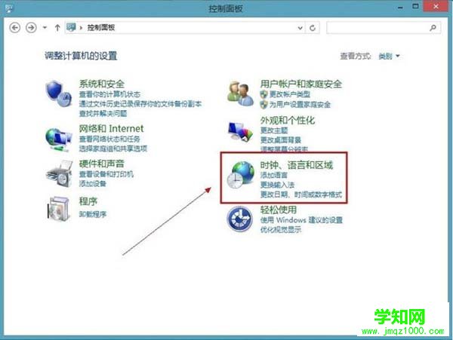This screenshot has height=340, width=453.
Task: Click 查看网络状态和任务 link
Action: pyautogui.click(x=109, y=139)
